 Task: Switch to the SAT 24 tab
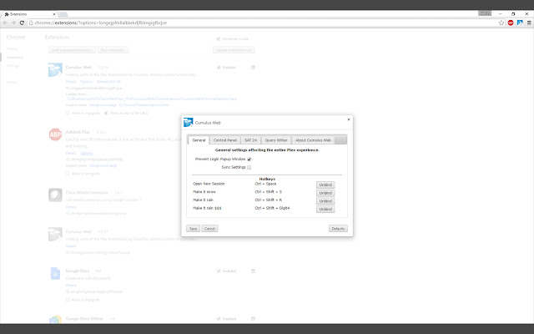(251, 140)
